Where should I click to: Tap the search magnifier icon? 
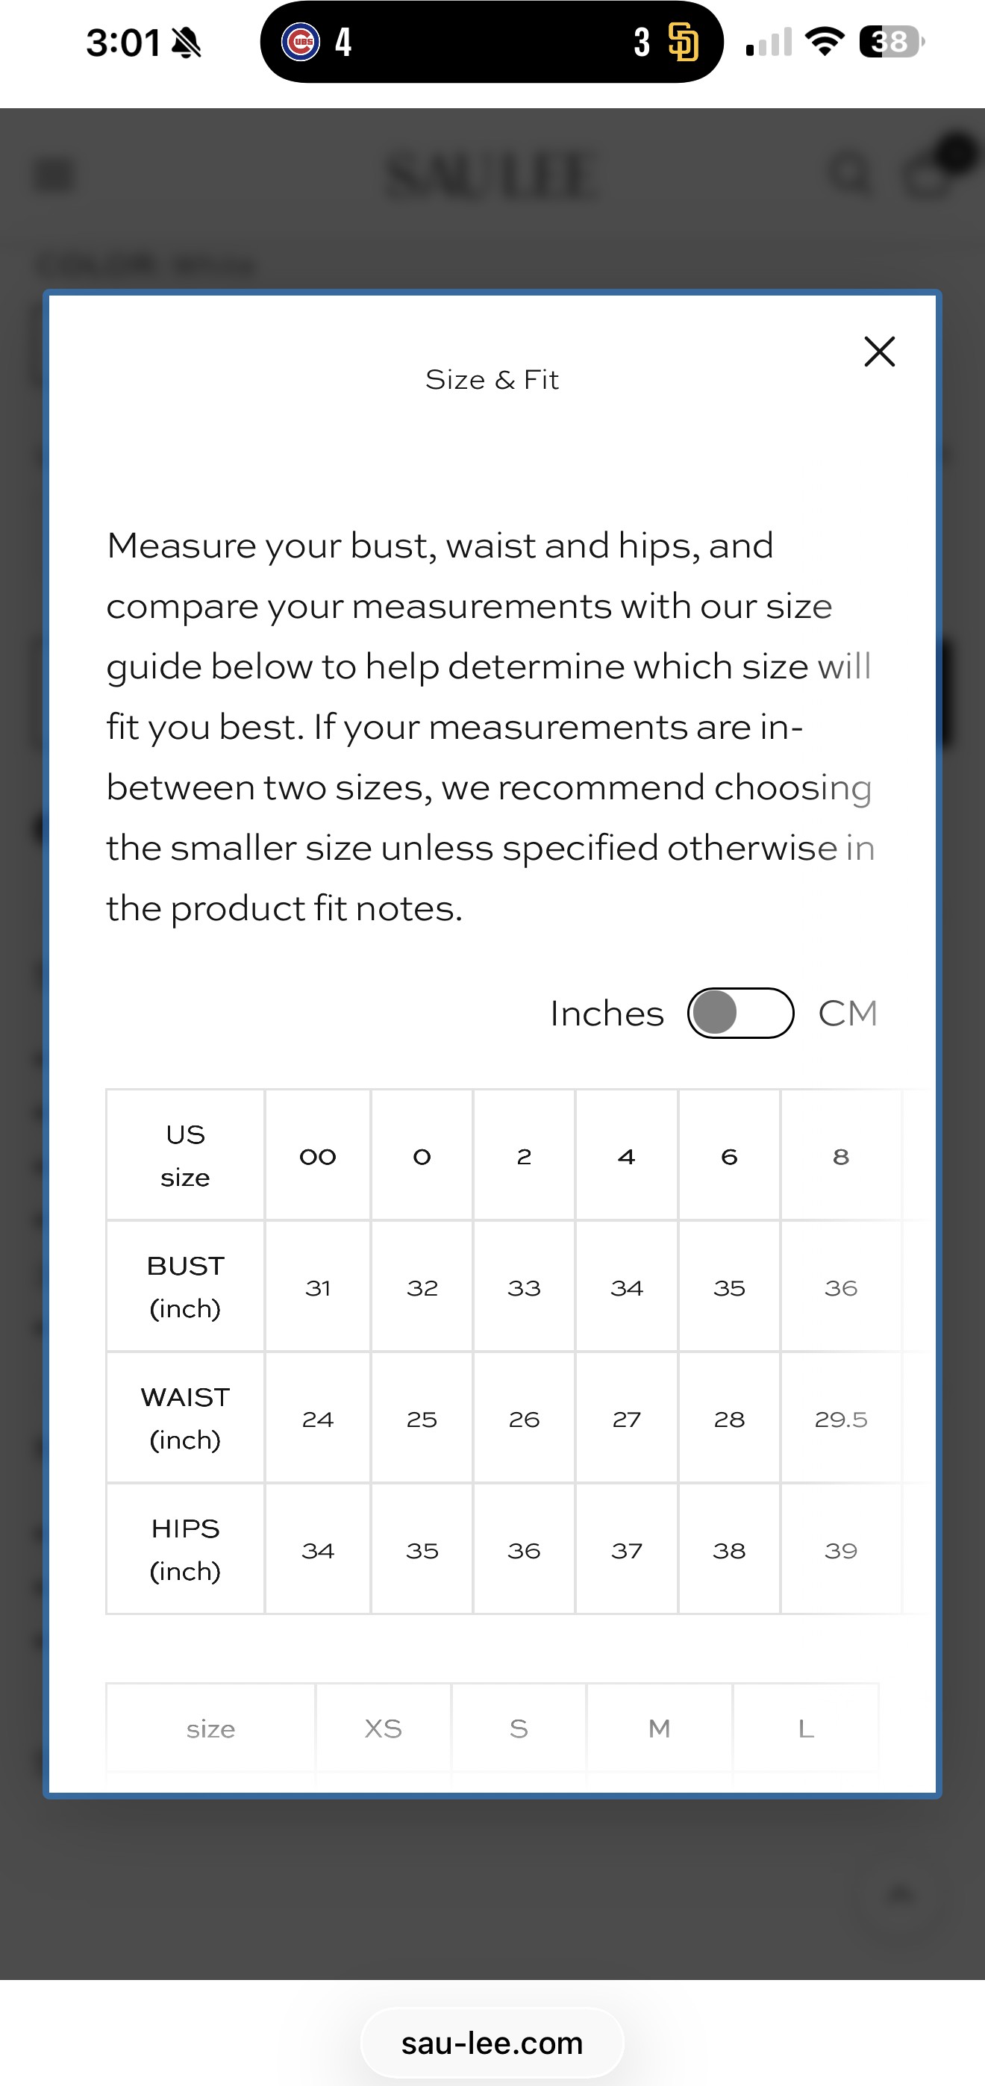click(850, 172)
